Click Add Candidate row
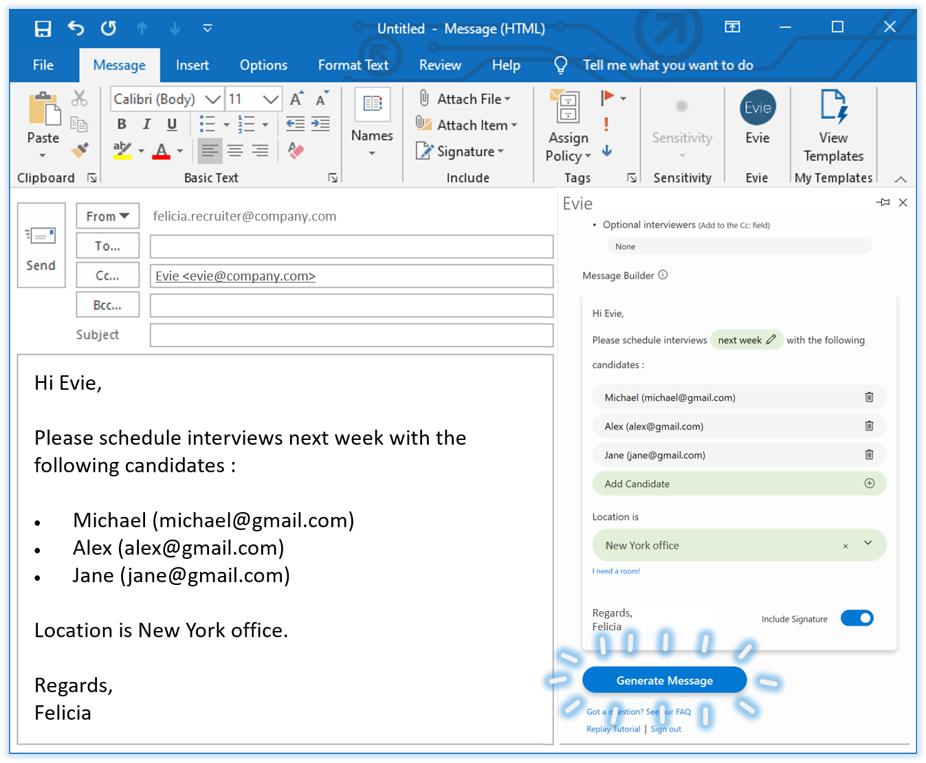This screenshot has width=926, height=763. (x=739, y=483)
